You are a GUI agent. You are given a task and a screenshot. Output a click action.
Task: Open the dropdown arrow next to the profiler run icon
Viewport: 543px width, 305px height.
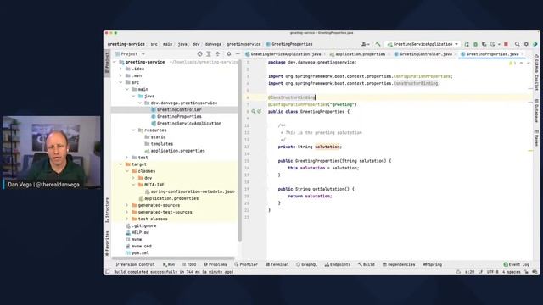pyautogui.click(x=499, y=44)
